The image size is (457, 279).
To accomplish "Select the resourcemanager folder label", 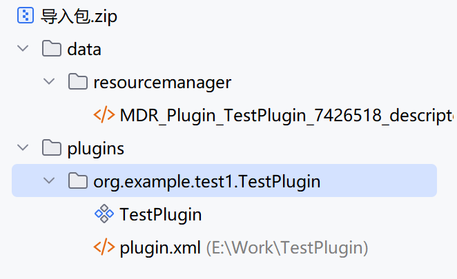I will pos(162,83).
